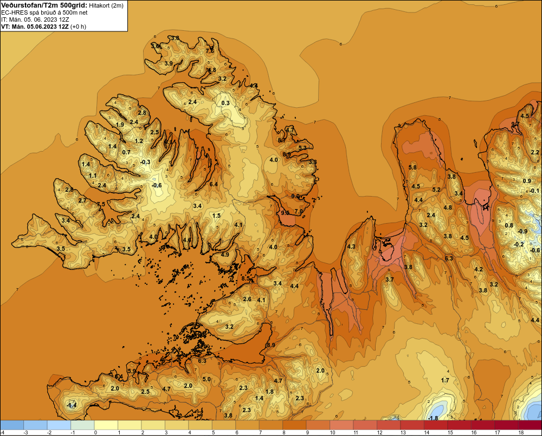Screen dimensions: 542x436
Task: Select the 3.6 temperature value
Action: coord(155,46)
